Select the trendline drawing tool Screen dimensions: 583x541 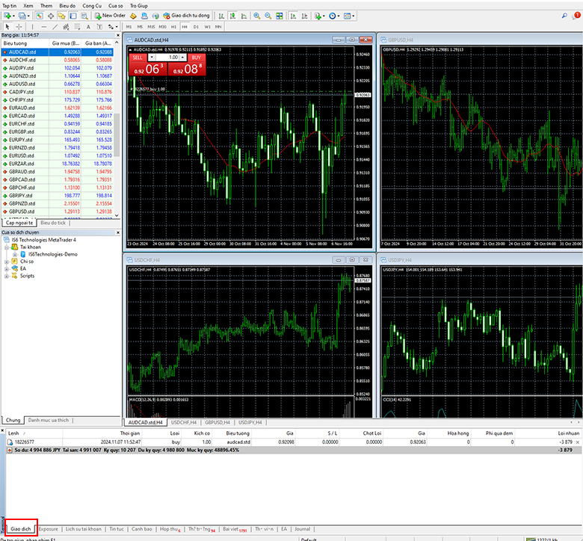[x=55, y=27]
